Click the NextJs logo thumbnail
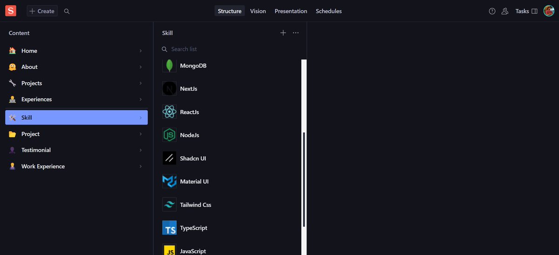This screenshot has width=559, height=255. pyautogui.click(x=170, y=89)
